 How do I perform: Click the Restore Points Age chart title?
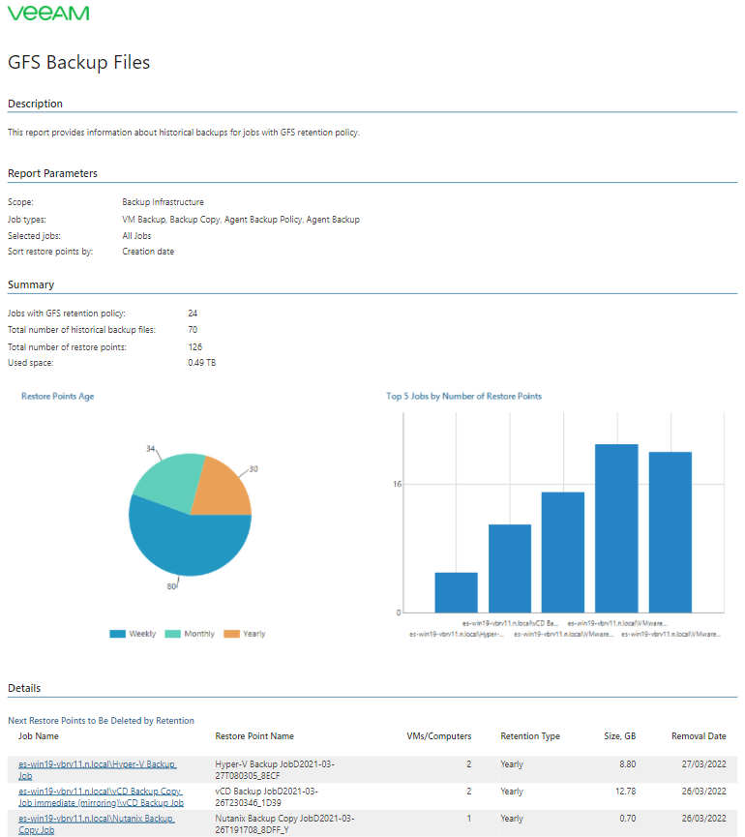tap(58, 396)
